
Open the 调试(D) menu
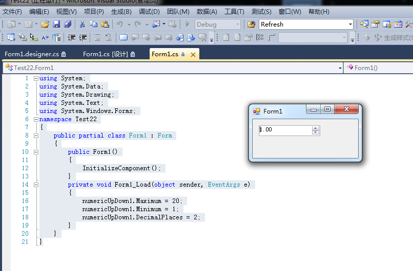[149, 12]
